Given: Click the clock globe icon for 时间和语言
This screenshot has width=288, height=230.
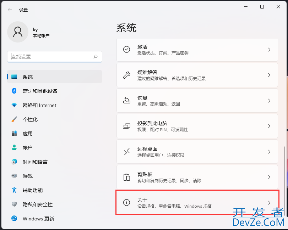Looking at the screenshot, I should point(14,162).
